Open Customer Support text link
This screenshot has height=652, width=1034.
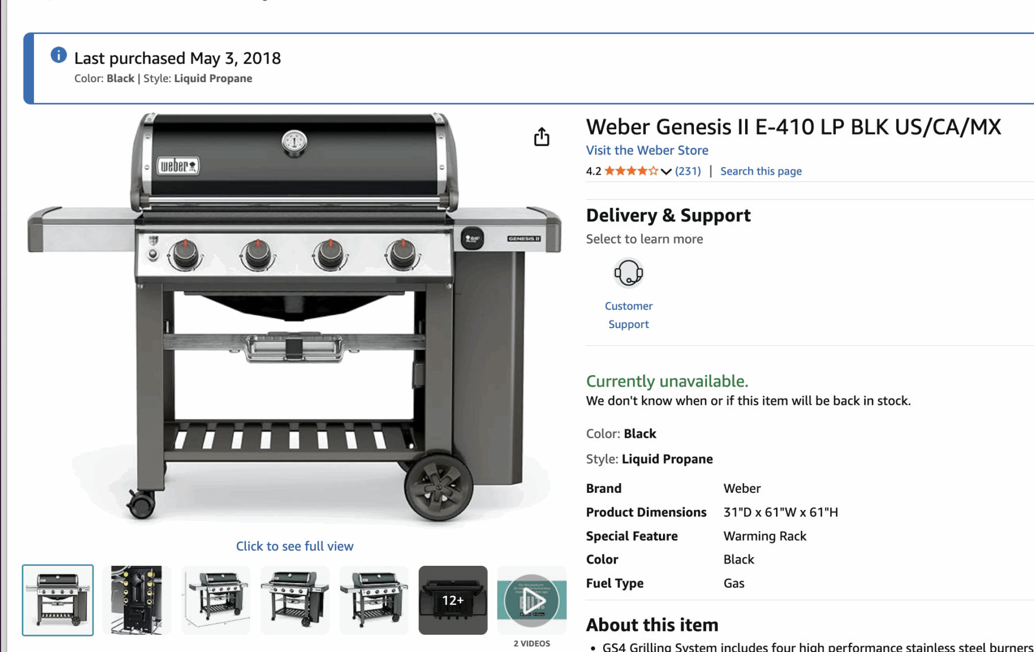point(628,315)
